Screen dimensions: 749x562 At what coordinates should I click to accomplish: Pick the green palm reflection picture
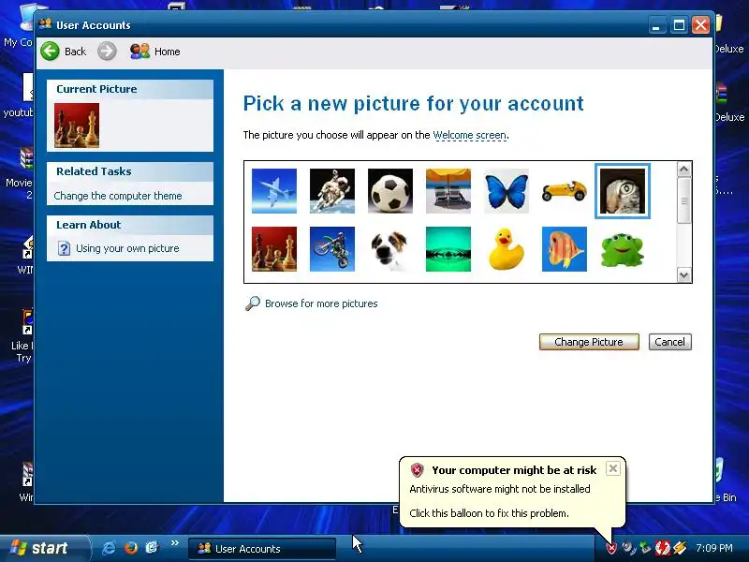point(448,249)
